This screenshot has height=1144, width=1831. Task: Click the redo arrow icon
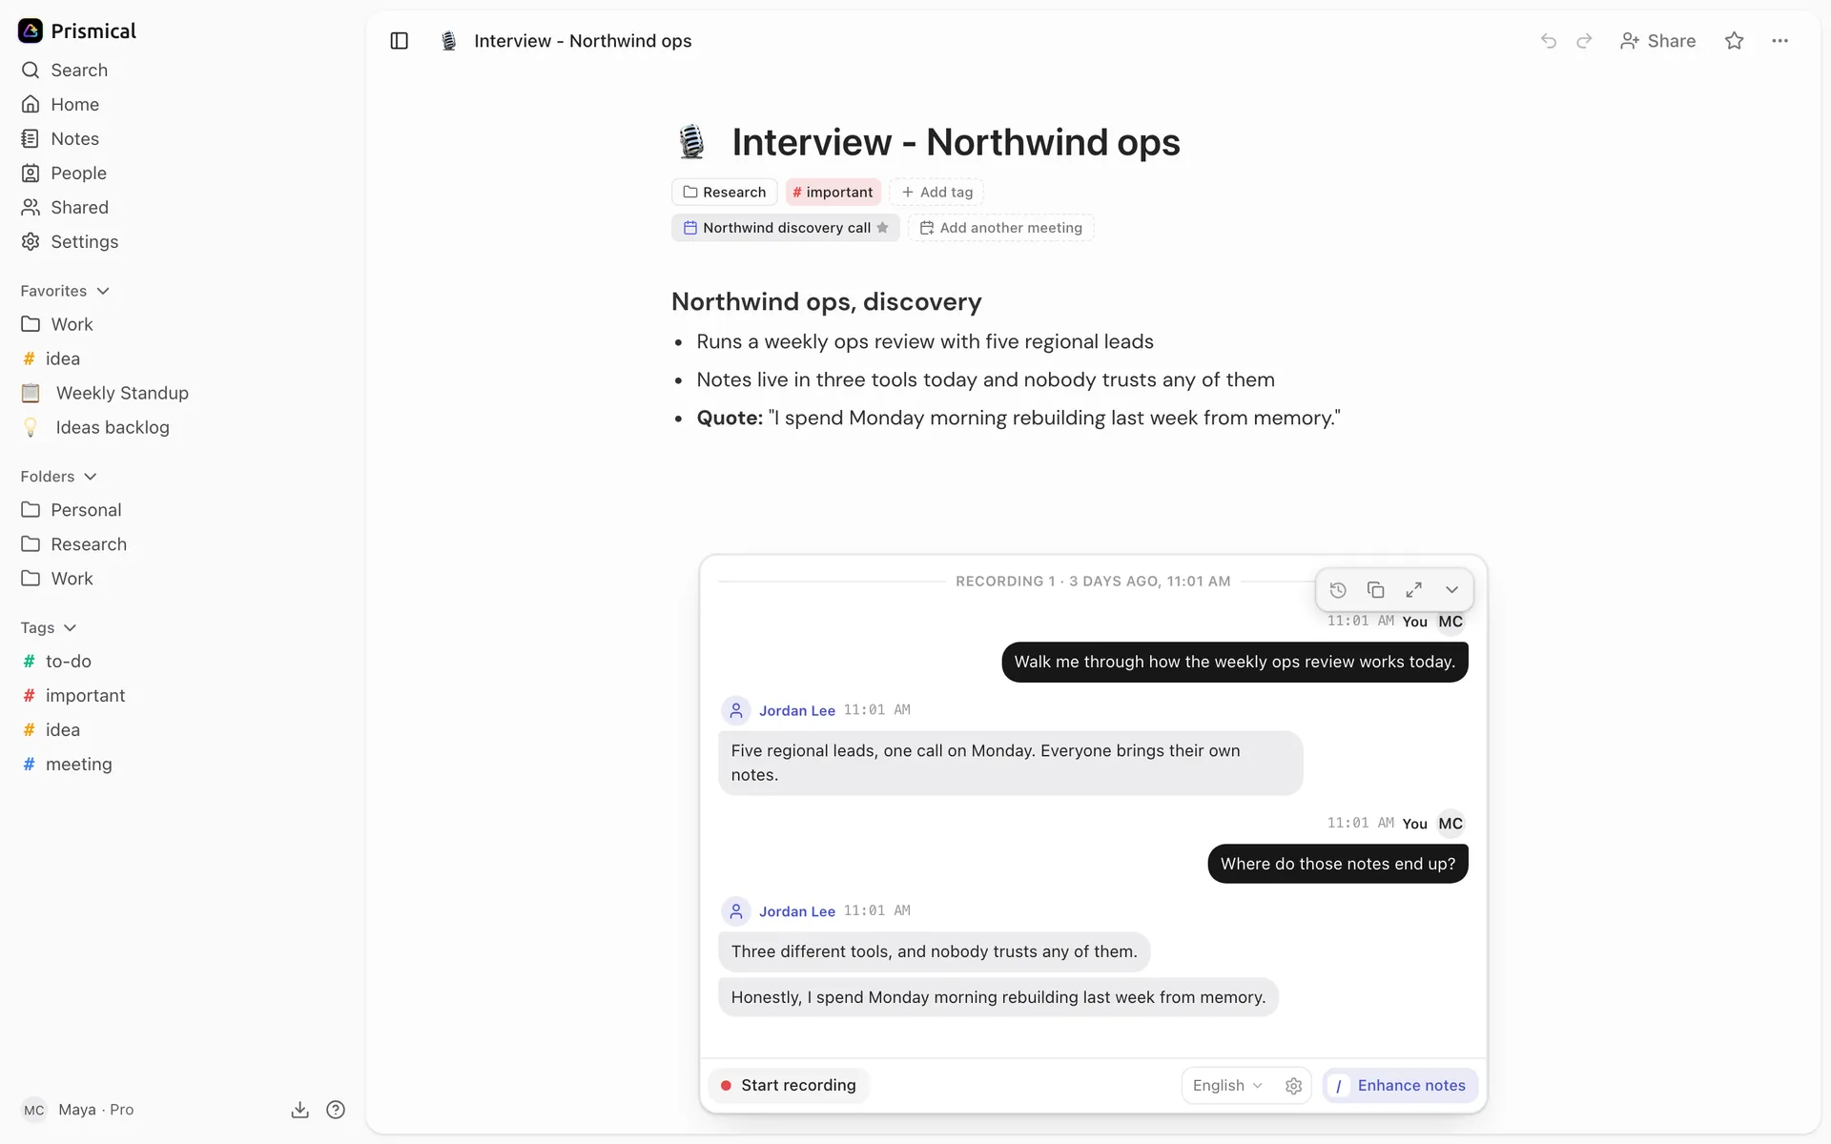click(1584, 41)
